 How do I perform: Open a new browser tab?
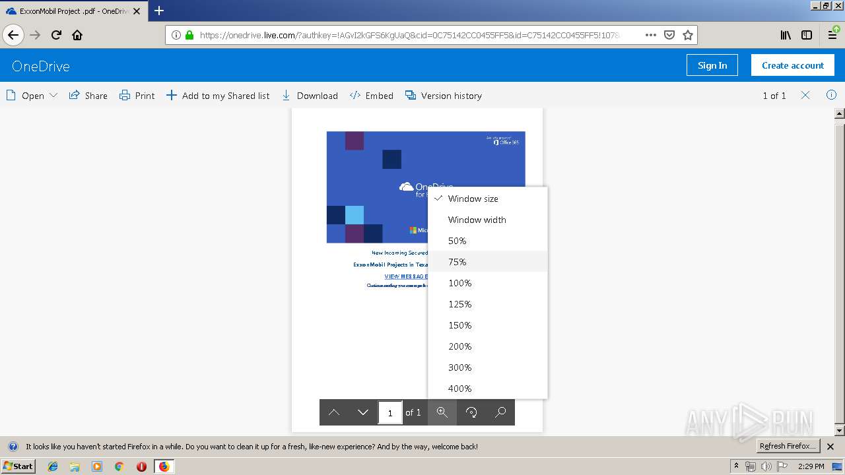(x=159, y=11)
